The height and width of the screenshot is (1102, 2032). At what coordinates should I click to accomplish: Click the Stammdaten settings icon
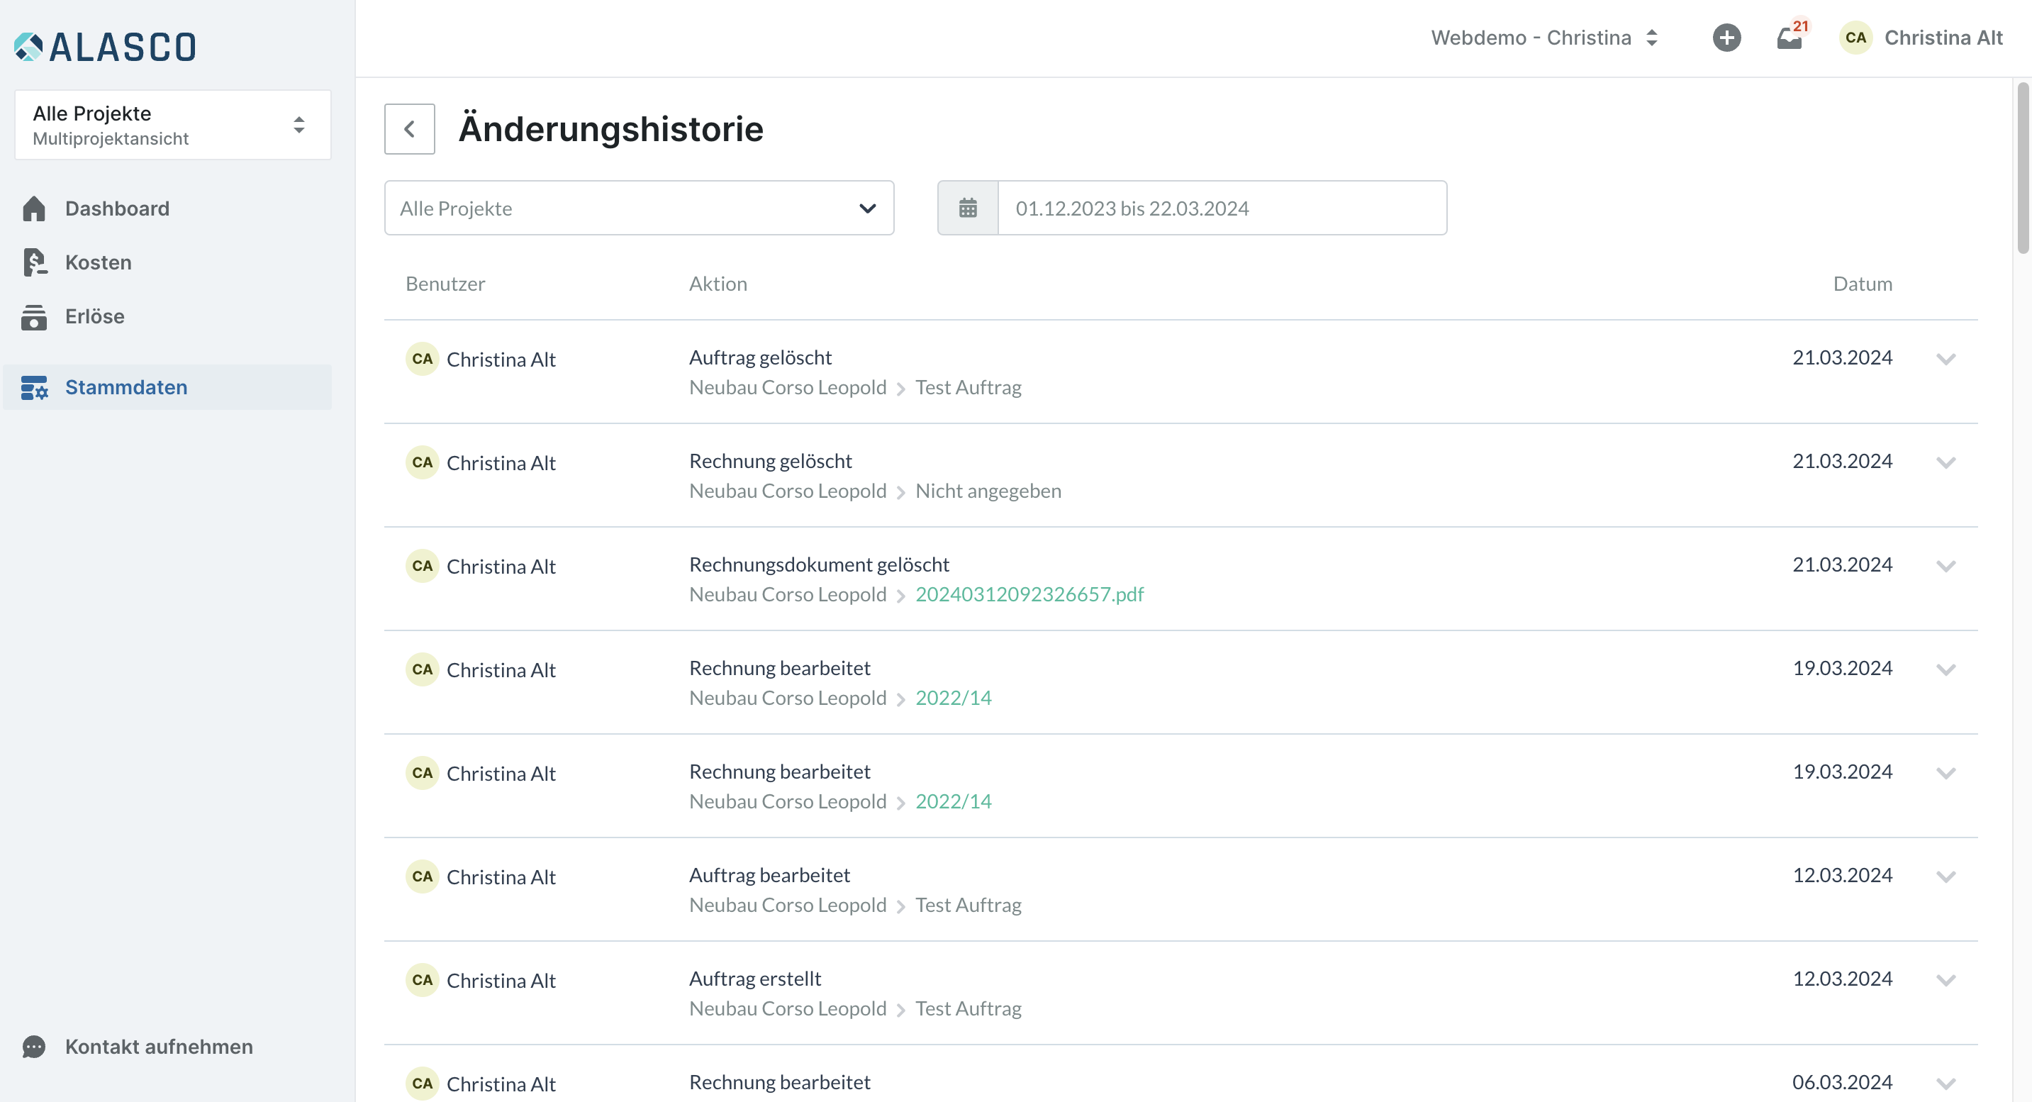point(34,387)
